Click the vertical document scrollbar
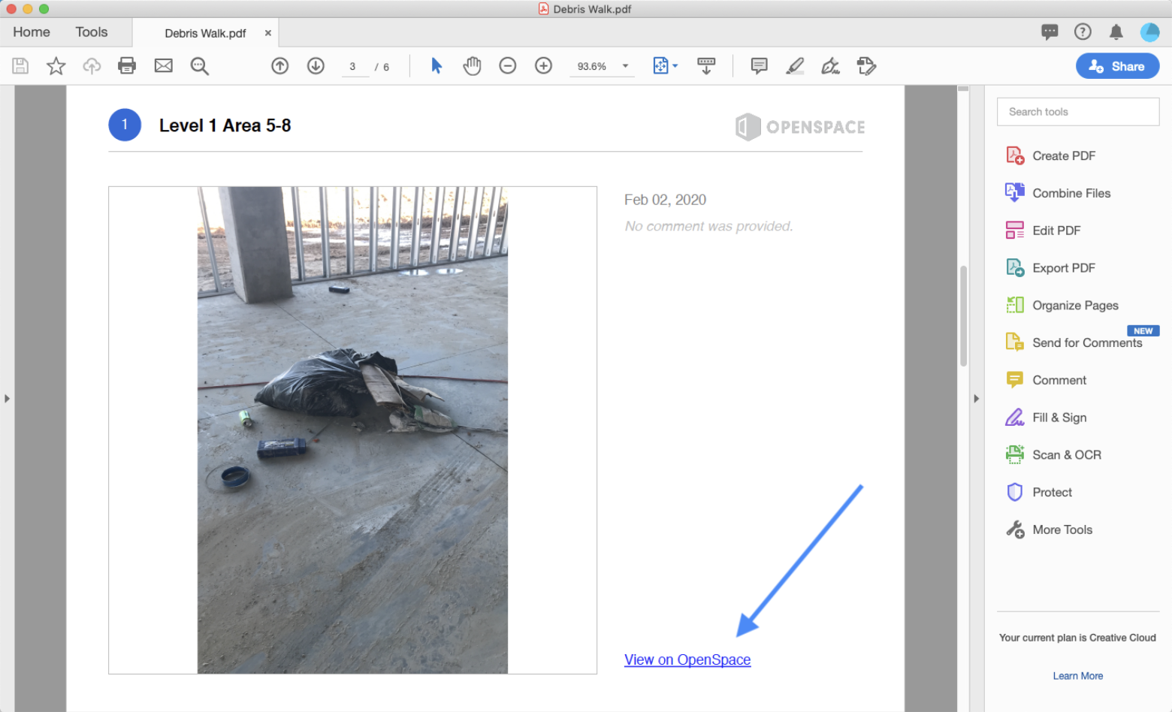Viewport: 1172px width, 712px height. 963,315
